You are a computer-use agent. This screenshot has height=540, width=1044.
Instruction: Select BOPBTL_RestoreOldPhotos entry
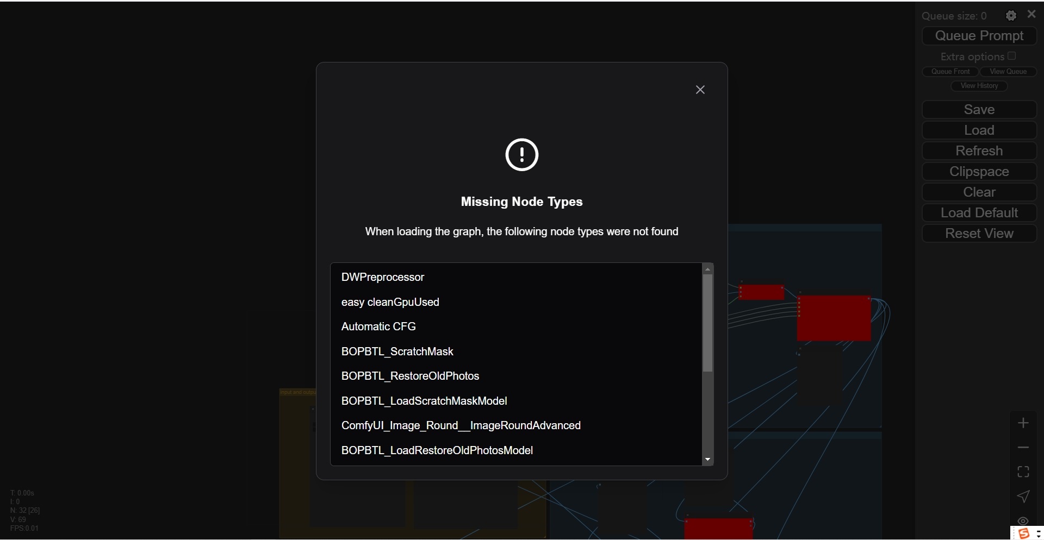[411, 376]
